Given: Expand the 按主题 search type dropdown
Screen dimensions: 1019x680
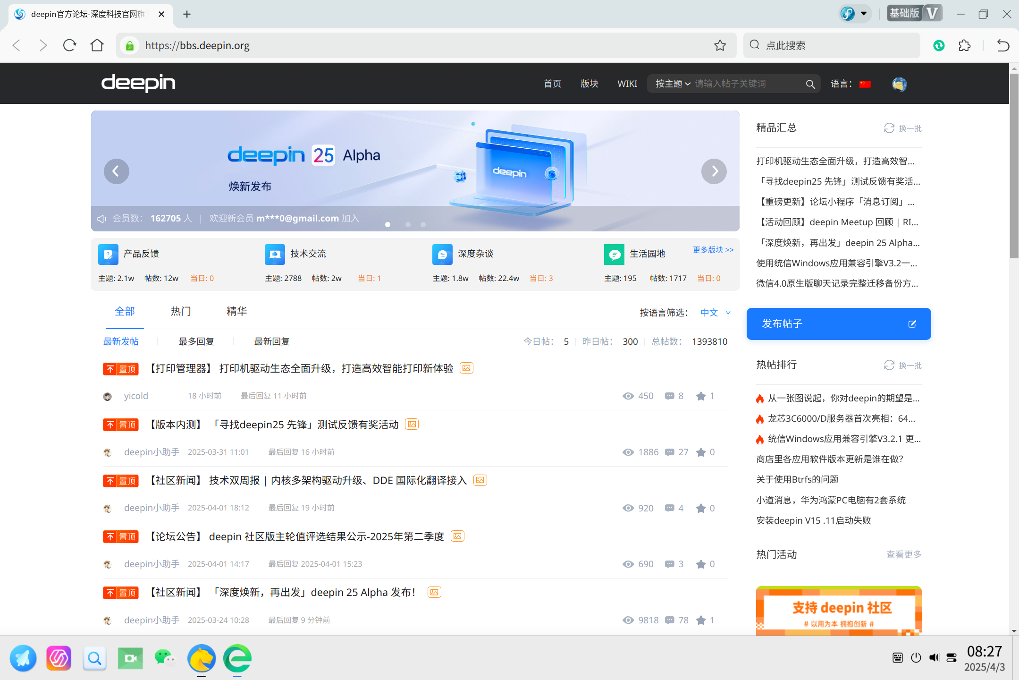Looking at the screenshot, I should (673, 84).
